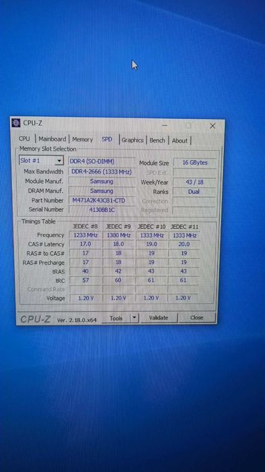Click the JEDEC #10 column header
Image resolution: width=265 pixels, height=472 pixels.
[151, 227]
